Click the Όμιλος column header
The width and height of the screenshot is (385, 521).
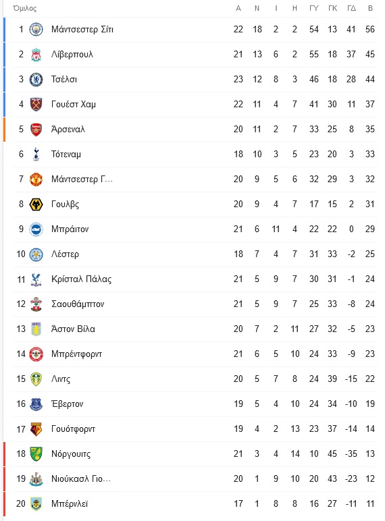[24, 8]
